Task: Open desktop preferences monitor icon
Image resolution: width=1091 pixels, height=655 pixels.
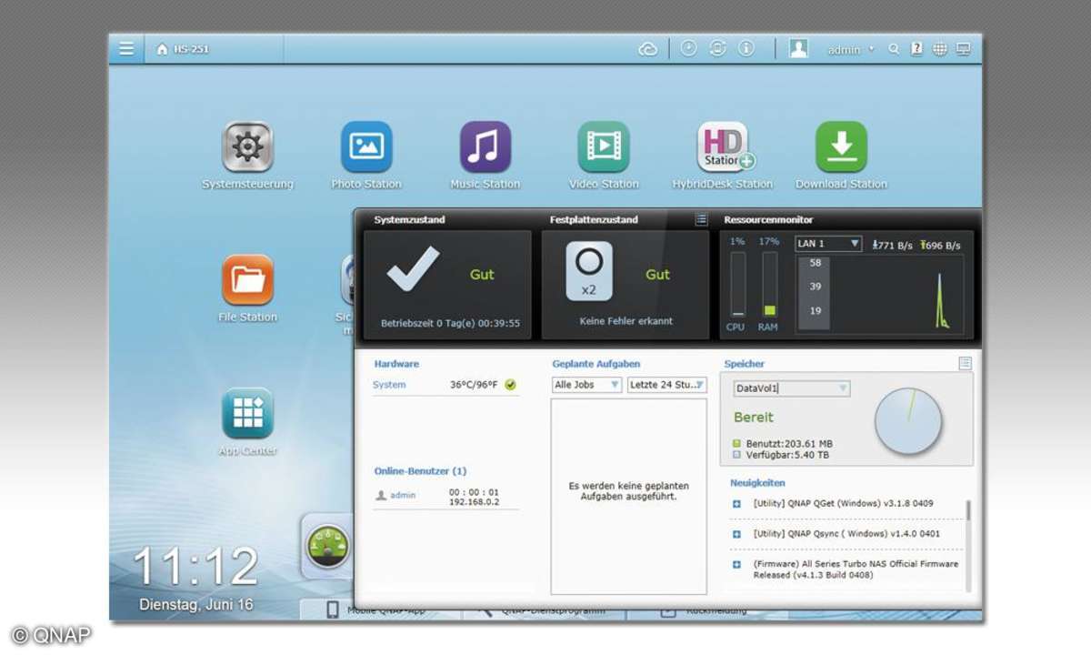Action: point(964,49)
